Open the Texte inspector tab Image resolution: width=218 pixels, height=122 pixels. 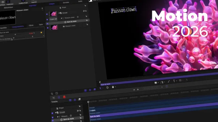click(41, 24)
